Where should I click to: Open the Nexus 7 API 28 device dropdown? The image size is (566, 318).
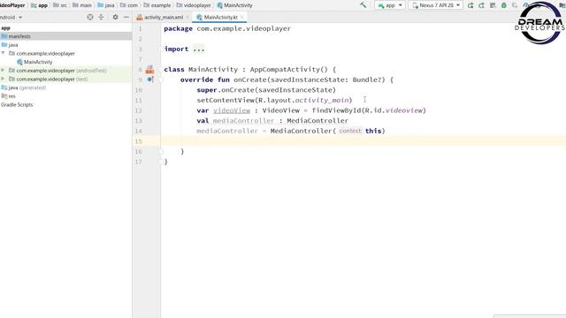coord(436,5)
